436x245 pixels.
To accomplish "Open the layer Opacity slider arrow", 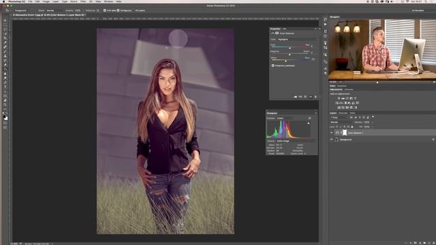I will click(x=373, y=122).
